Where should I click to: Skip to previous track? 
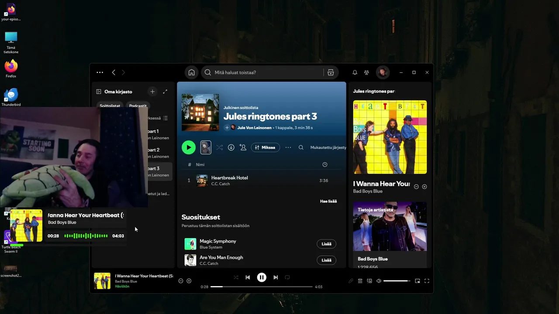pos(248,277)
